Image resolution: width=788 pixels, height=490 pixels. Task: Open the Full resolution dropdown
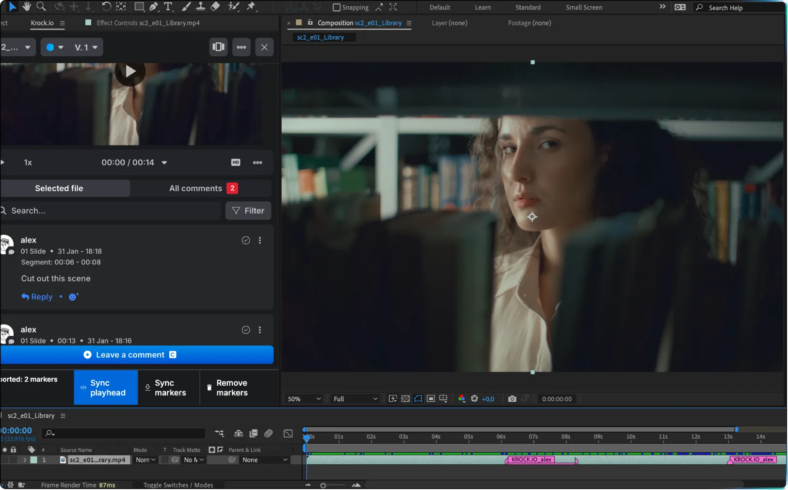pos(355,399)
